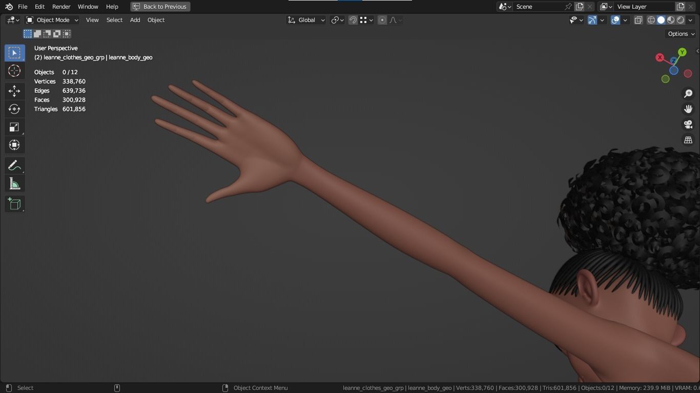The width and height of the screenshot is (700, 393).
Task: Toggle snapping magnet button
Action: pyautogui.click(x=353, y=20)
